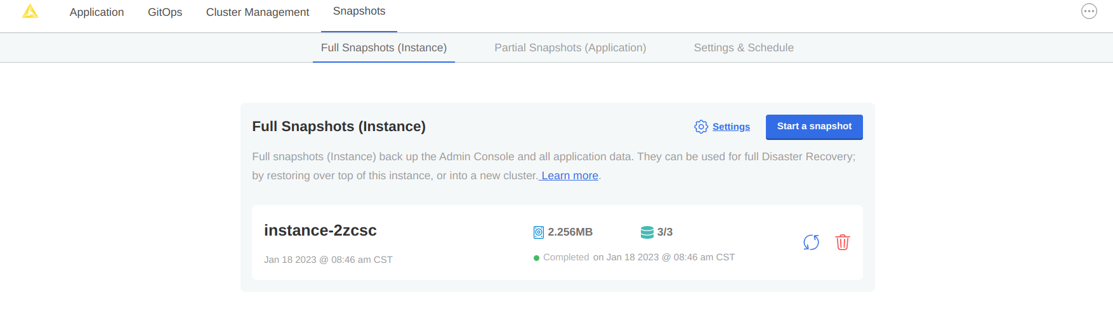The height and width of the screenshot is (323, 1113).
Task: Select the Snapshots top navigation tab
Action: [359, 11]
